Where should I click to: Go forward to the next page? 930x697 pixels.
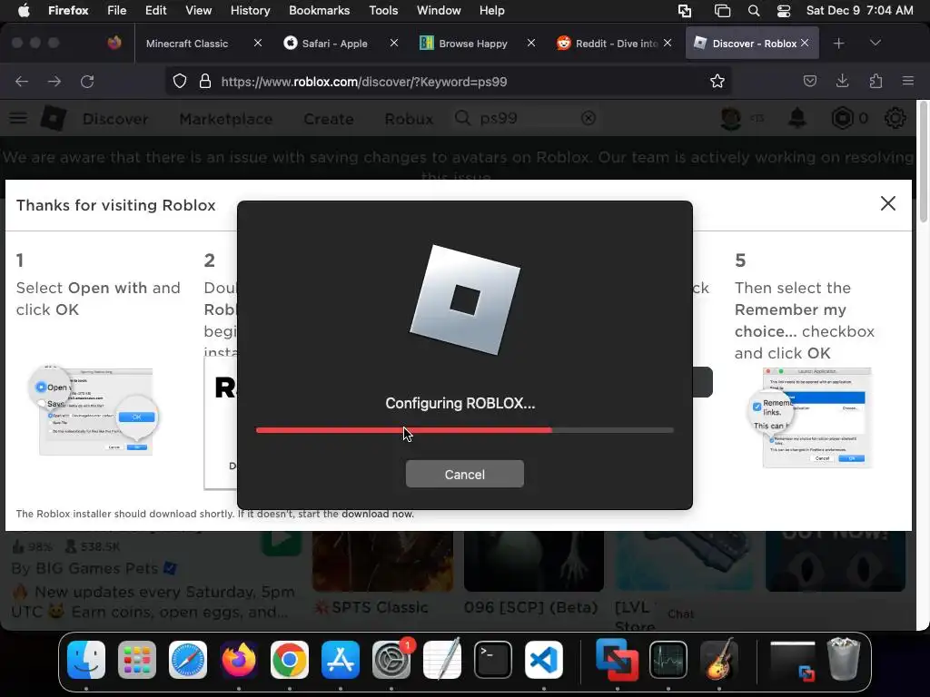click(x=54, y=81)
